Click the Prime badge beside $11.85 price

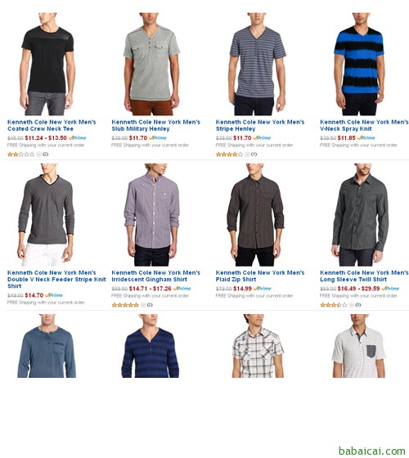click(x=366, y=137)
